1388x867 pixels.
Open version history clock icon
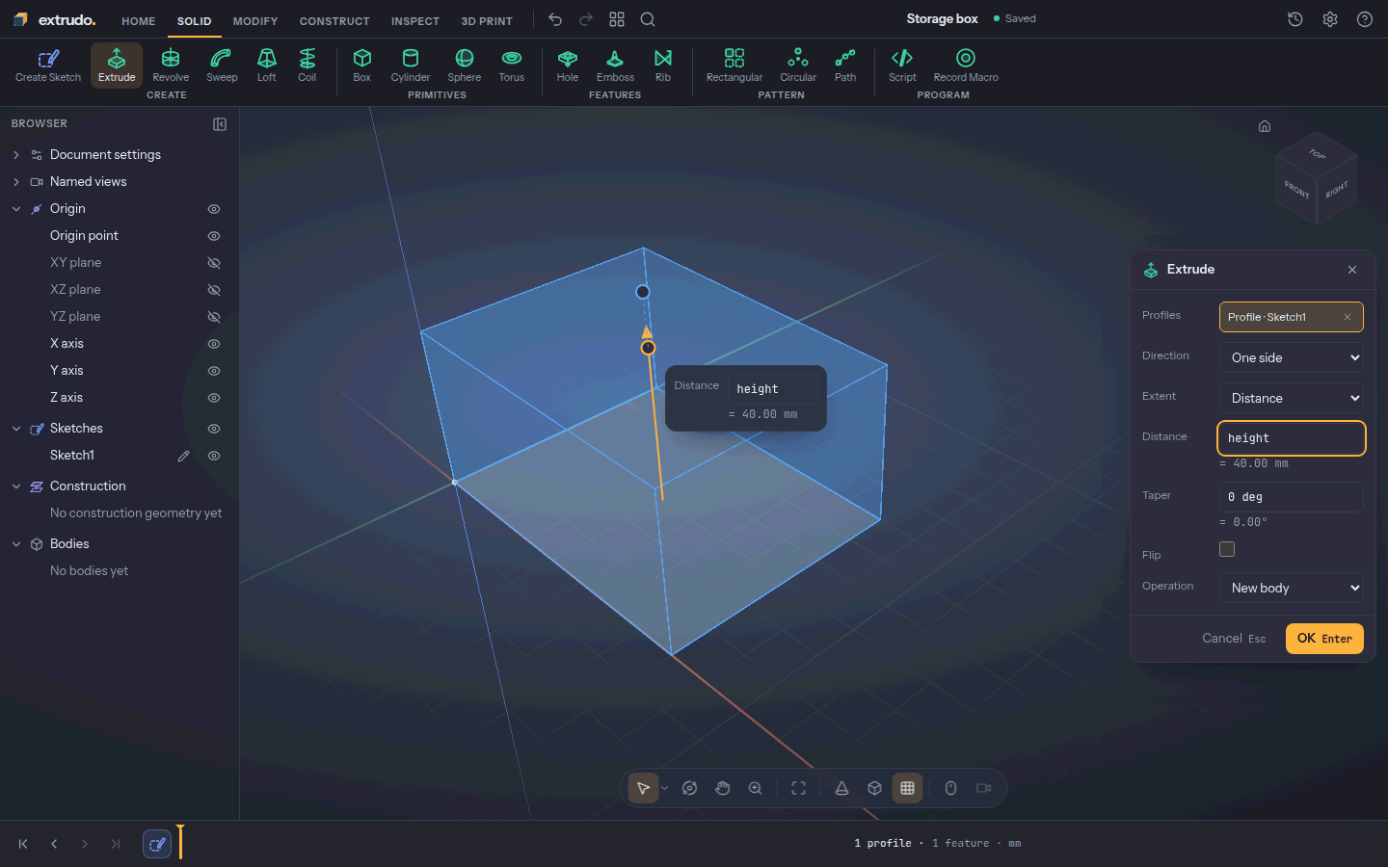pos(1295,19)
